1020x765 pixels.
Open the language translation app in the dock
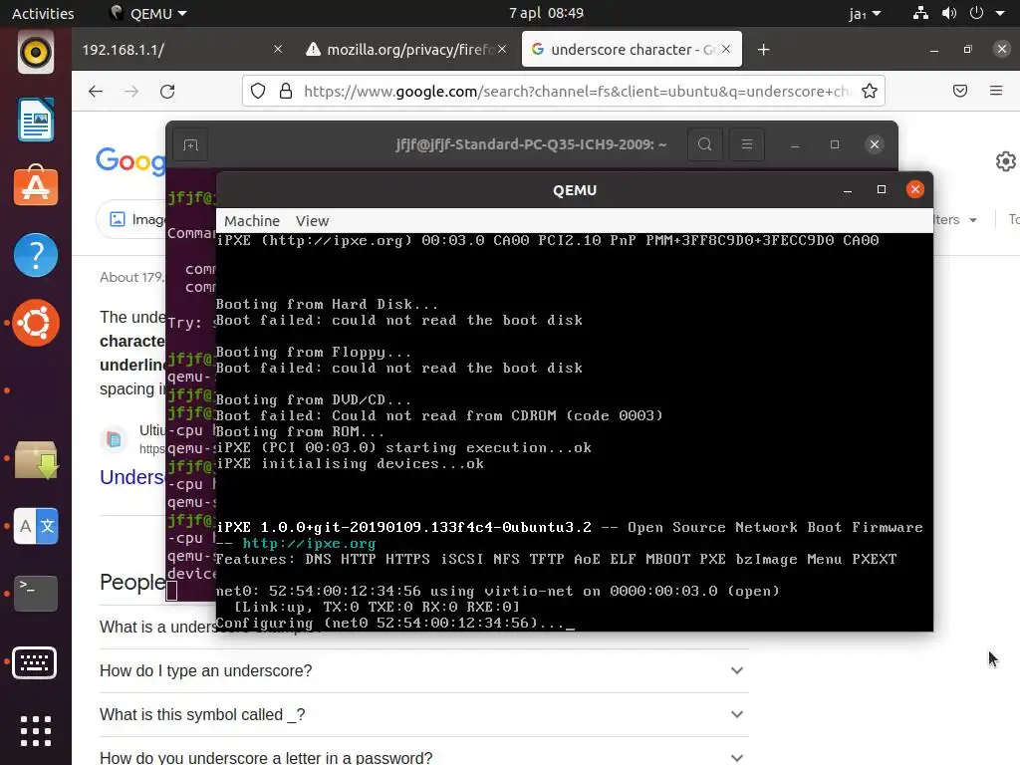tap(35, 526)
